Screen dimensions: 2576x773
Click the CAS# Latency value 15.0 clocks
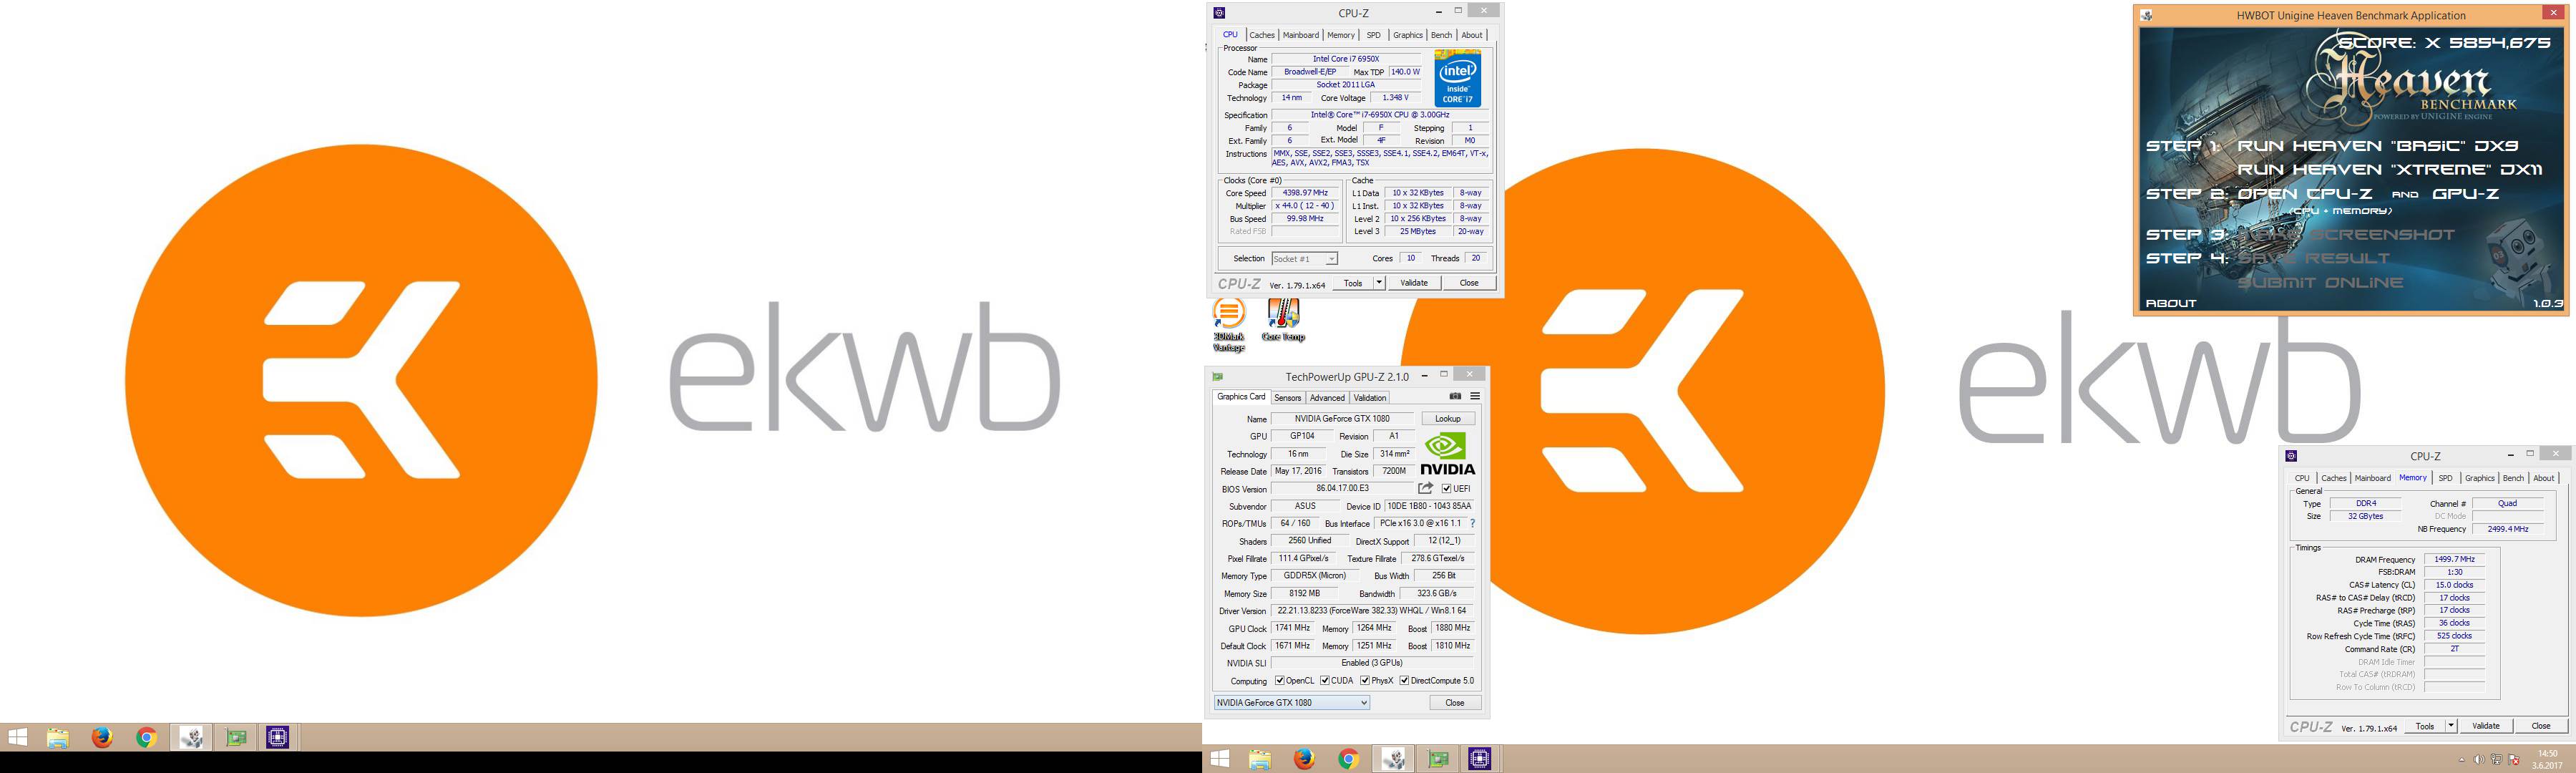click(x=2454, y=585)
